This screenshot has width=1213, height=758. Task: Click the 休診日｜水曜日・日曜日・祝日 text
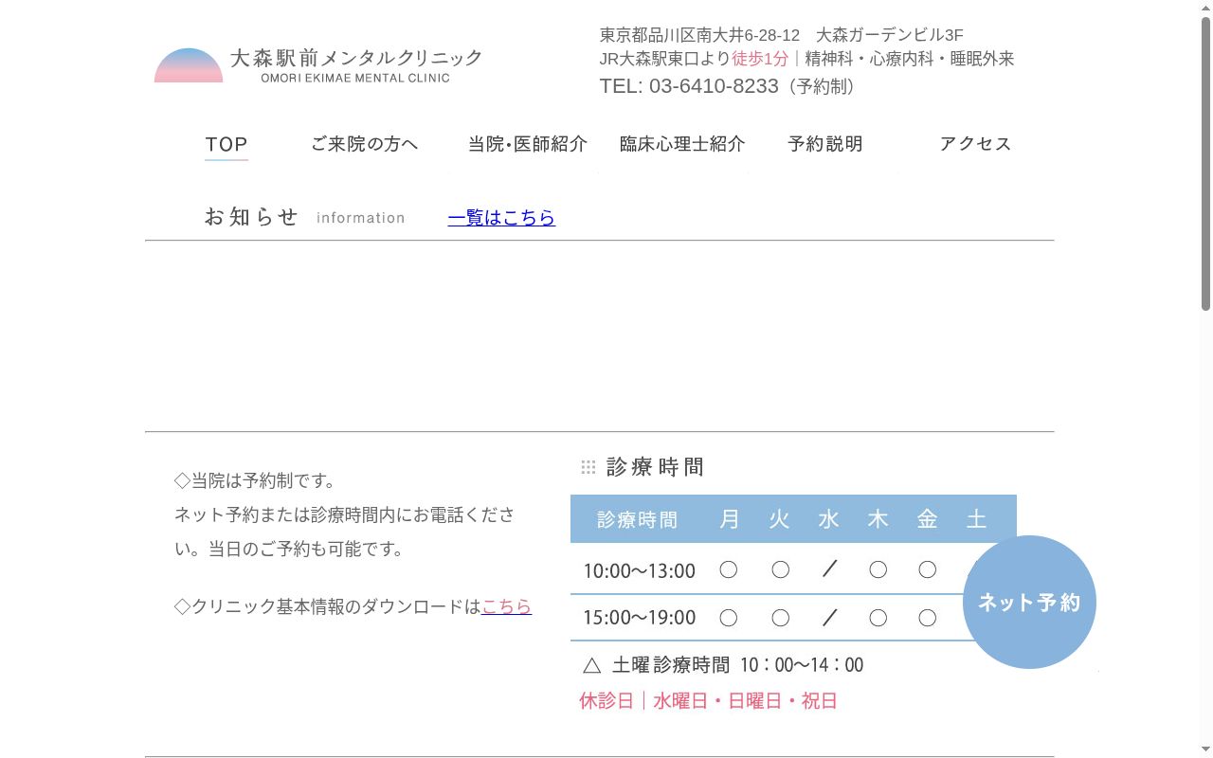709,701
